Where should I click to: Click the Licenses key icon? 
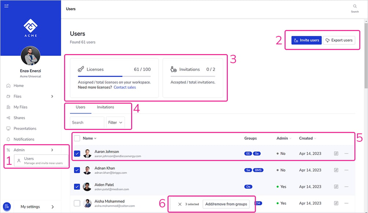(81, 69)
